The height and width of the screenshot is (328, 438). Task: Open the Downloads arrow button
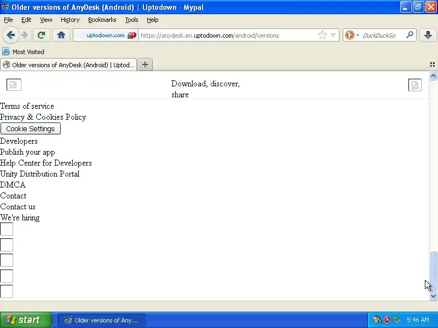pos(428,35)
